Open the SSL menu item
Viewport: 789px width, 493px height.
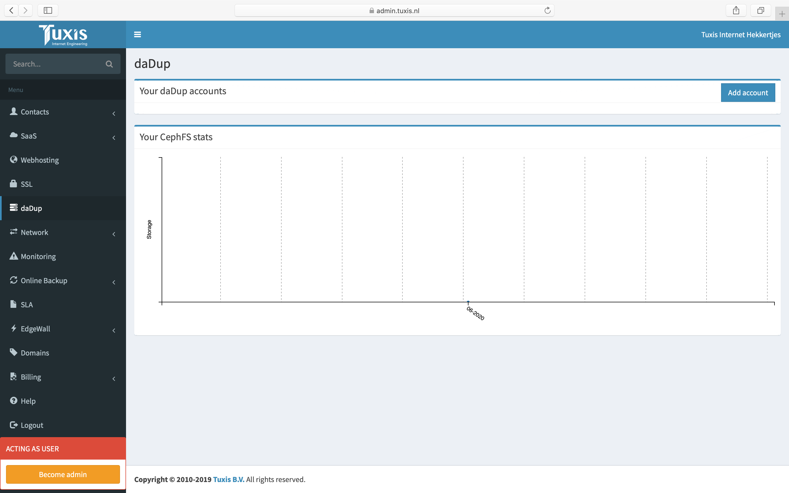pos(63,184)
